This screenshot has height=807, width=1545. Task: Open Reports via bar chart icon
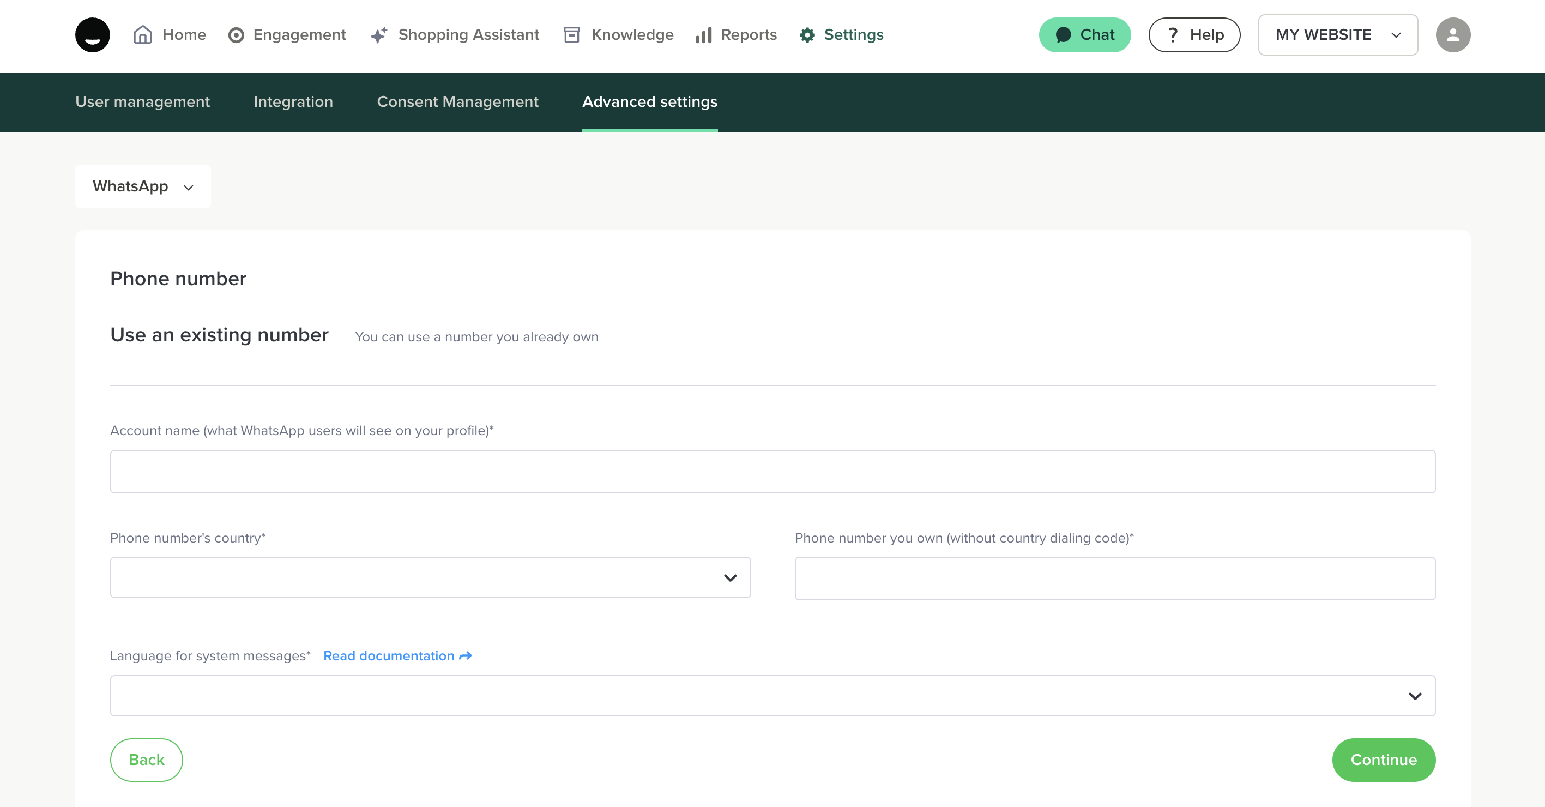[703, 35]
